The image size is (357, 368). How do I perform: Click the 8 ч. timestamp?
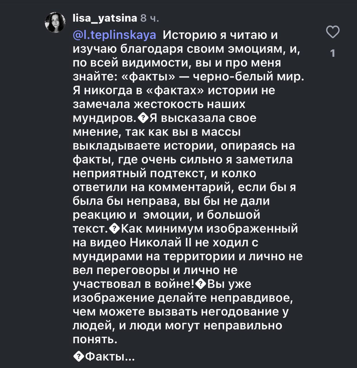(149, 18)
